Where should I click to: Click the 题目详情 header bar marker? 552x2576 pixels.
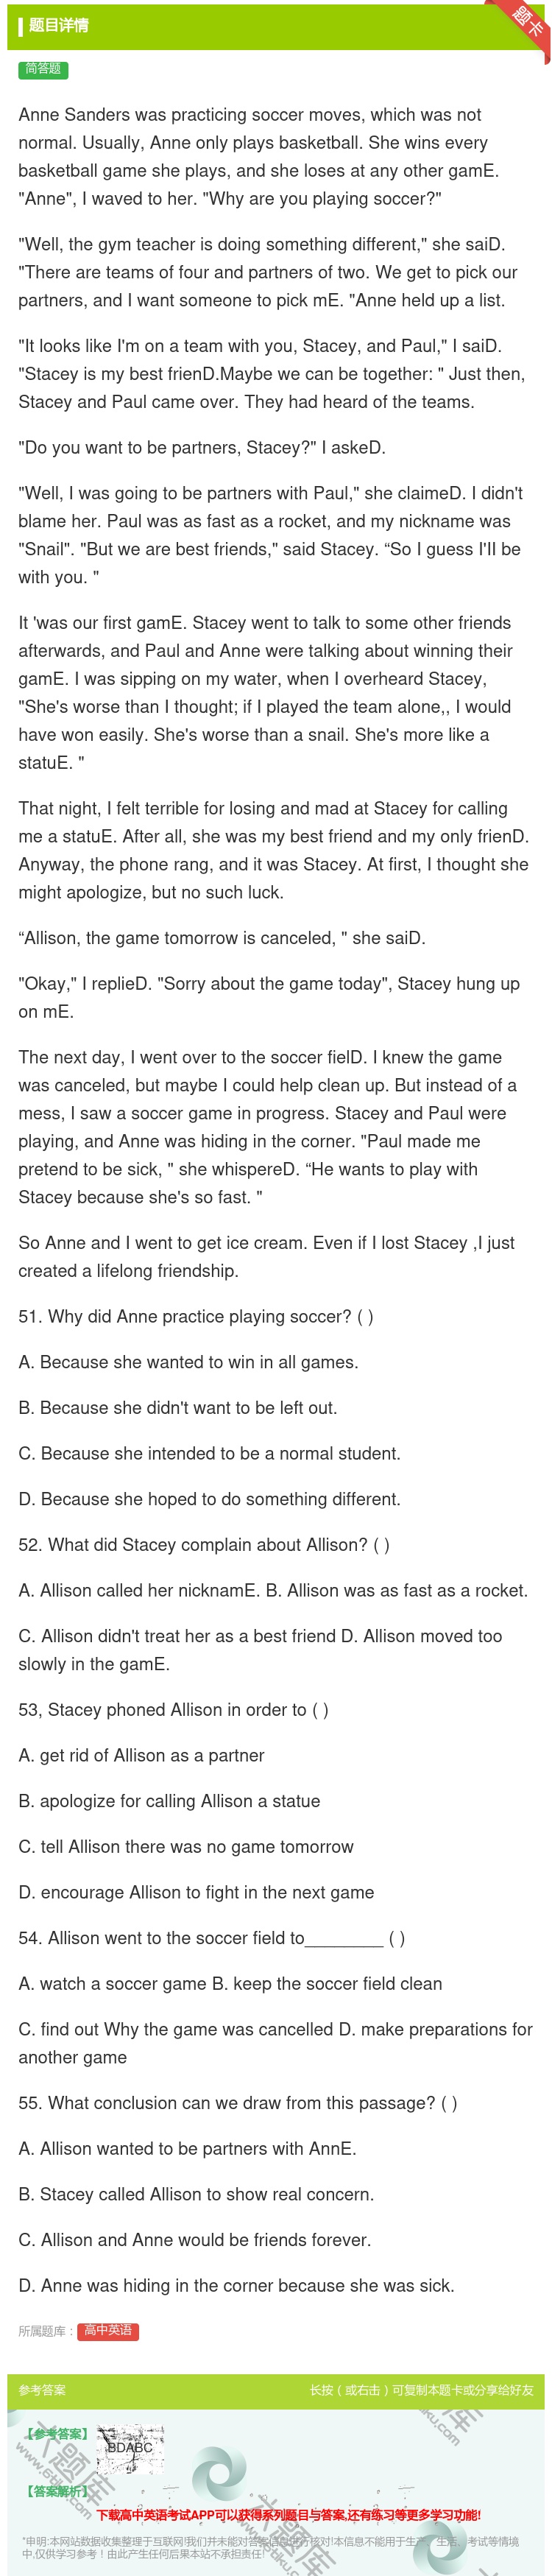tap(21, 25)
